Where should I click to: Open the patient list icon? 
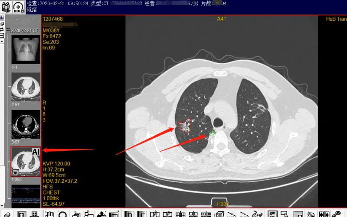coord(7,7)
